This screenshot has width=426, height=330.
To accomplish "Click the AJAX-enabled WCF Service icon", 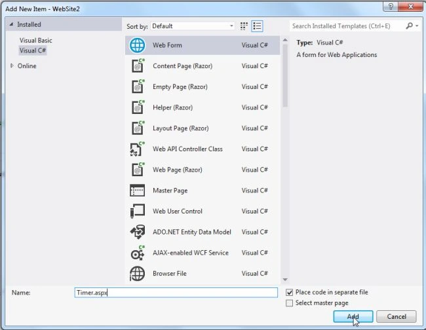I will [x=137, y=253].
